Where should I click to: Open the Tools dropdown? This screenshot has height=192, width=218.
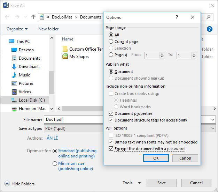pyautogui.click(x=132, y=183)
